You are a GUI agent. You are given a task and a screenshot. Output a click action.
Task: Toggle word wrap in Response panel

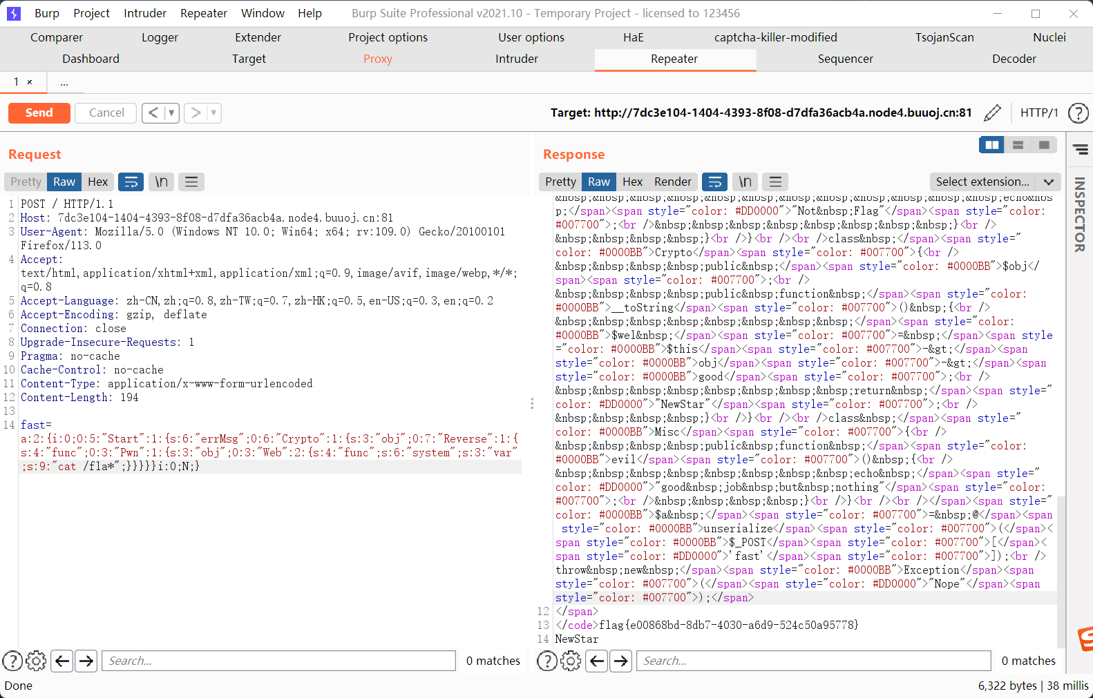(715, 182)
